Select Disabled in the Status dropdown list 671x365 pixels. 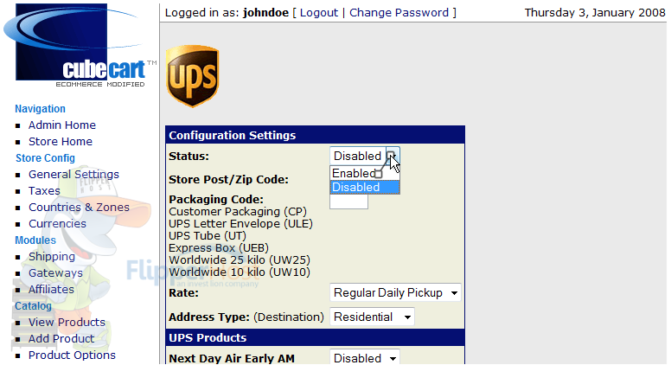(365, 187)
